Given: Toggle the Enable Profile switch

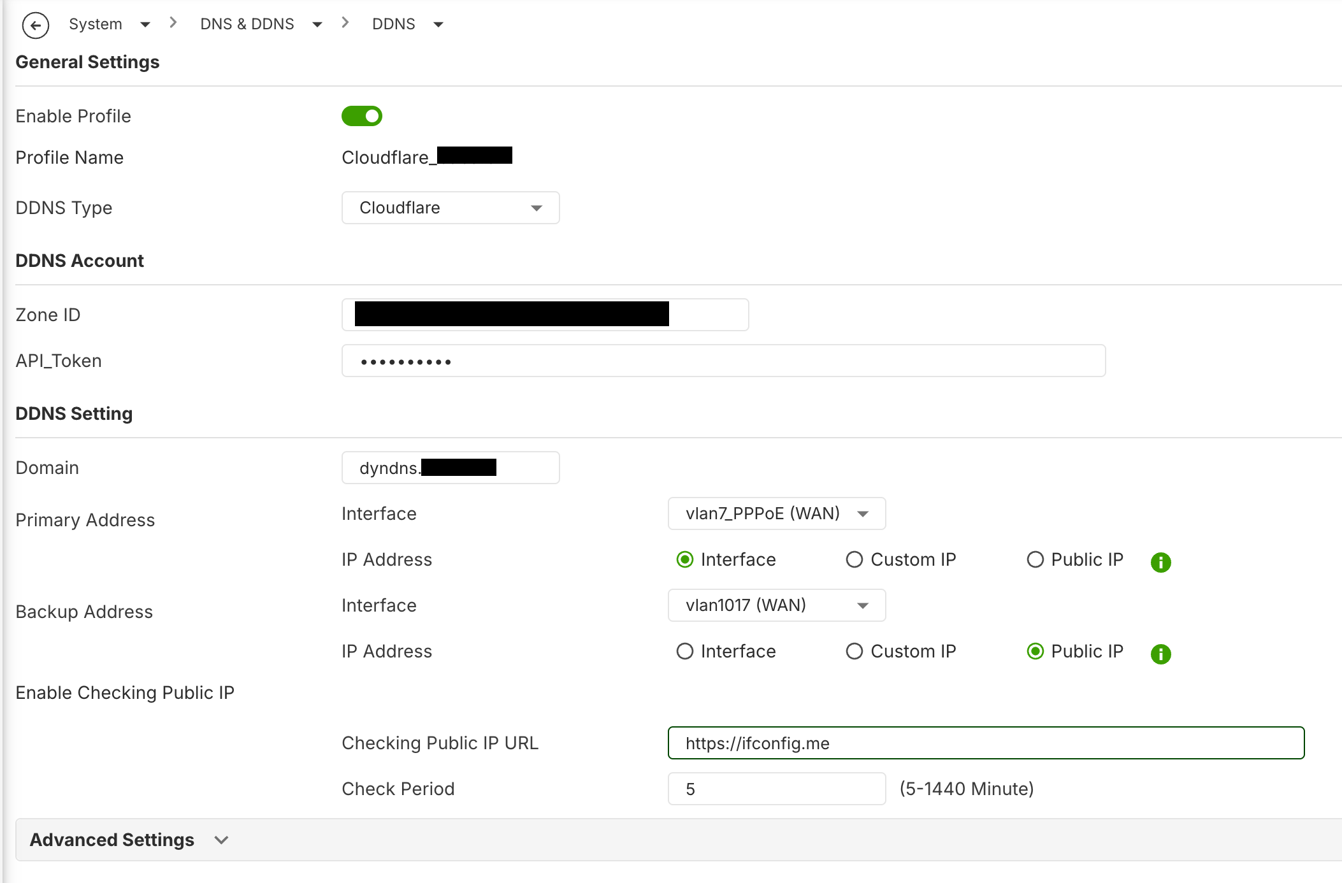Looking at the screenshot, I should point(361,116).
